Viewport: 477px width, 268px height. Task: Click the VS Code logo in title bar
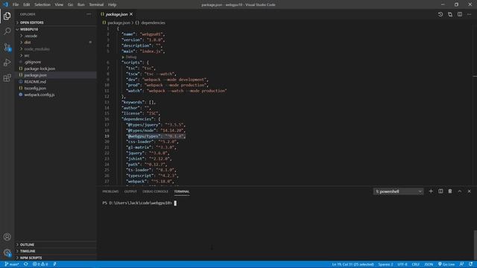[x=5, y=4]
